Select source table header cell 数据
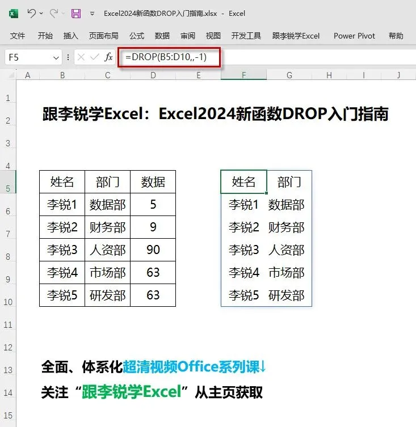416x427 pixels. tap(153, 182)
